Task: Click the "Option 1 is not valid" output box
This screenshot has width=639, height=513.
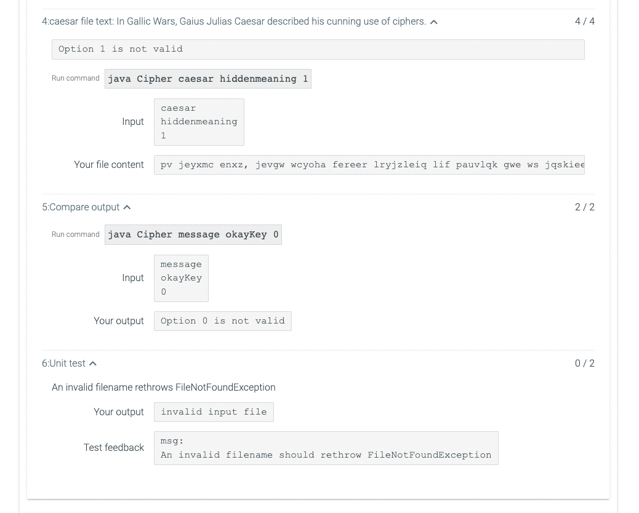Action: 318,49
